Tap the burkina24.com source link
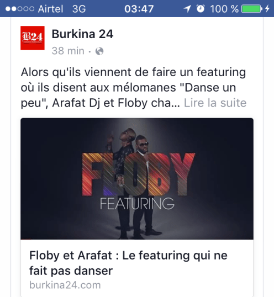 click(65, 285)
